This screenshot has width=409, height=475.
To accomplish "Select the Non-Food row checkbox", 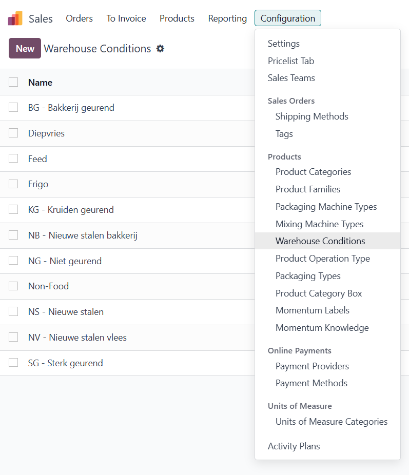I will [13, 286].
